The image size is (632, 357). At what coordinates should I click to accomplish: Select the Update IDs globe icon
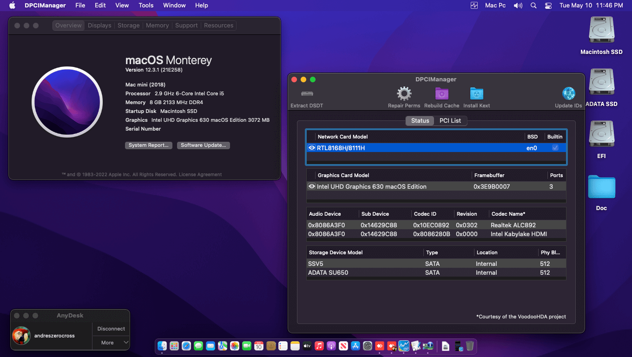point(568,93)
